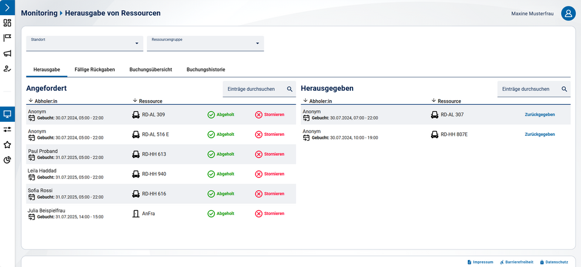Mark RD-AL 307 as Zurückgegeben

(x=539, y=115)
